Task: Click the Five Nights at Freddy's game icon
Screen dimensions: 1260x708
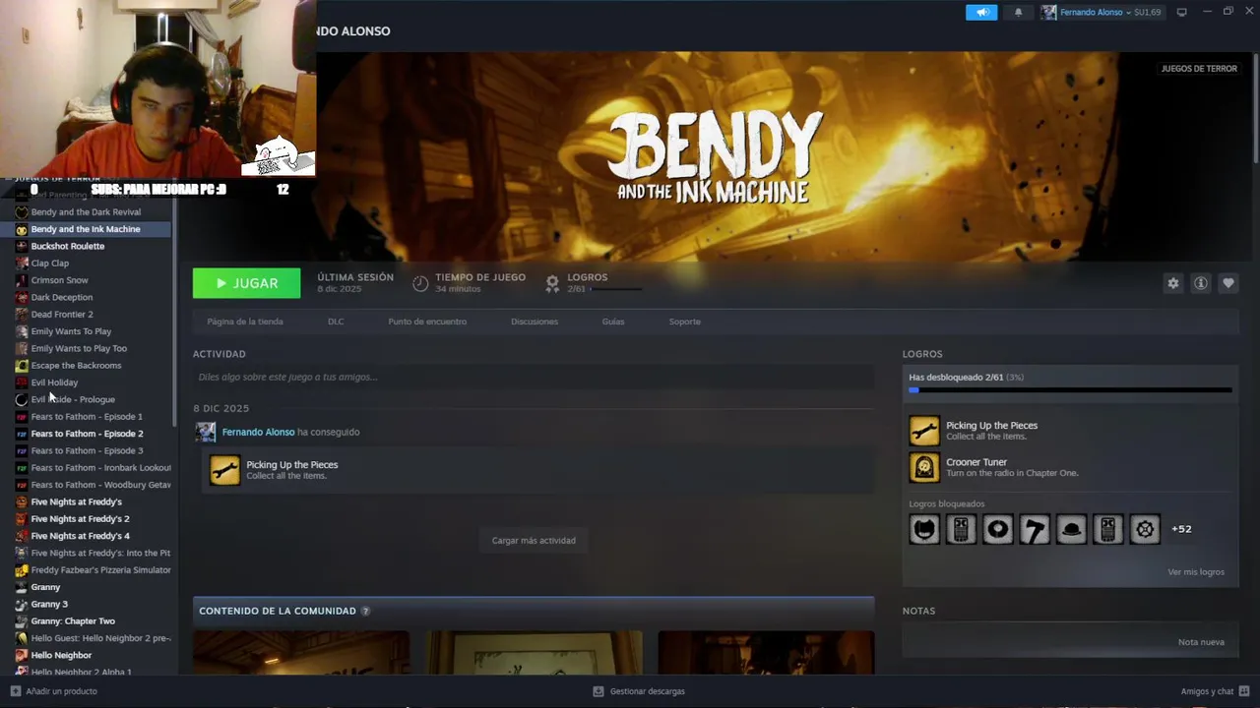Action: pyautogui.click(x=22, y=501)
